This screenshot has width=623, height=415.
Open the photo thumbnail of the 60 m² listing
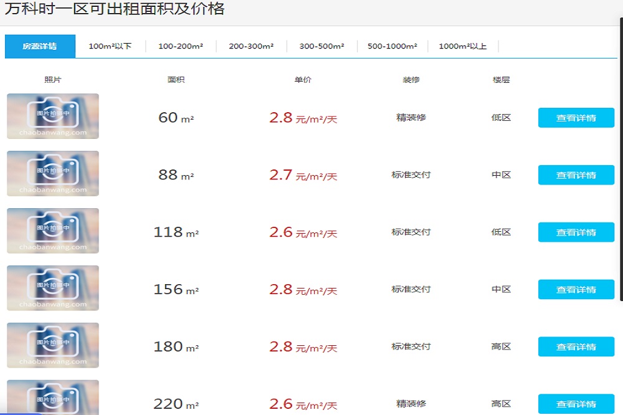click(53, 116)
